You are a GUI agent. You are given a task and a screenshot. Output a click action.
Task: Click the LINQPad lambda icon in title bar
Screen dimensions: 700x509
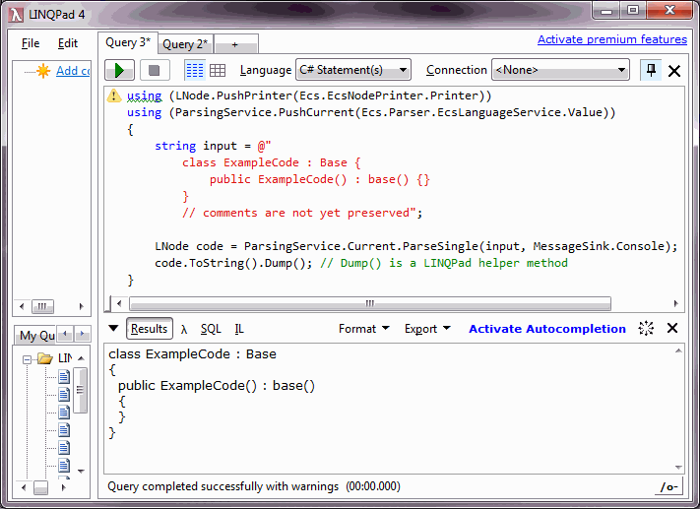click(x=16, y=15)
